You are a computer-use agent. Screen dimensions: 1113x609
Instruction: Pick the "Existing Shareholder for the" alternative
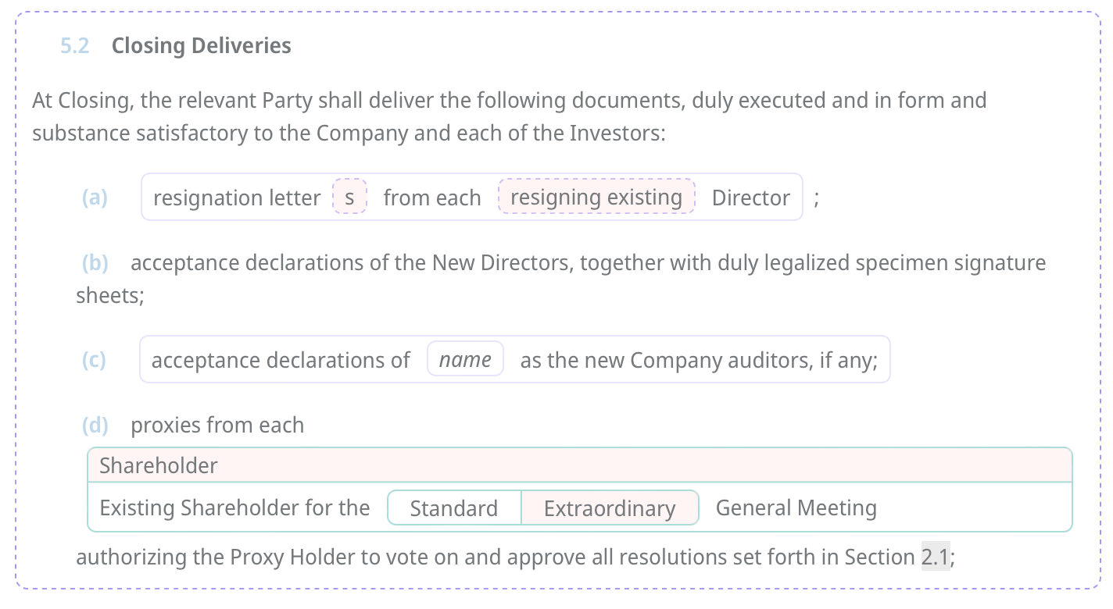coord(234,508)
